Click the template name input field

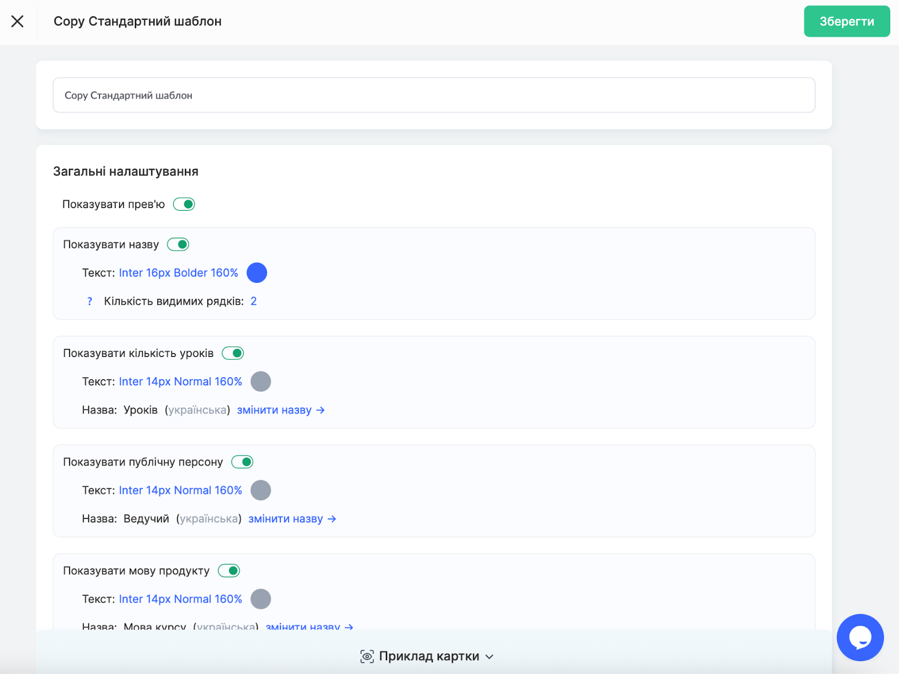click(434, 95)
